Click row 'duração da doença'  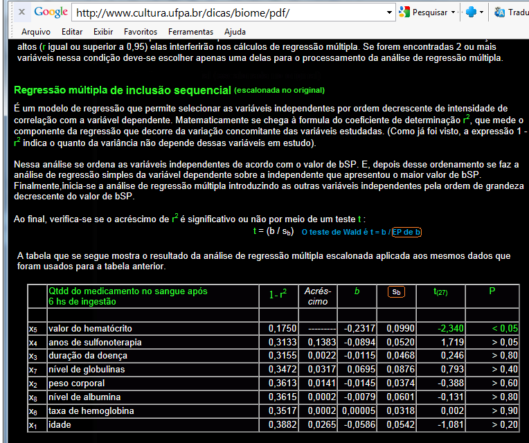[274, 356]
